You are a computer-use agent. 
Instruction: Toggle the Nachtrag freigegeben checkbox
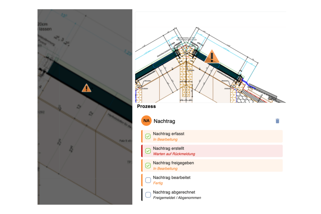148,165
